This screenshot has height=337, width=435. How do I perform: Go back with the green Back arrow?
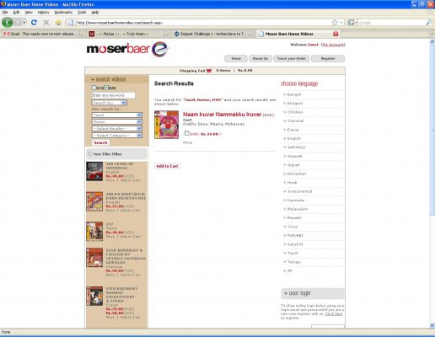(x=8, y=22)
